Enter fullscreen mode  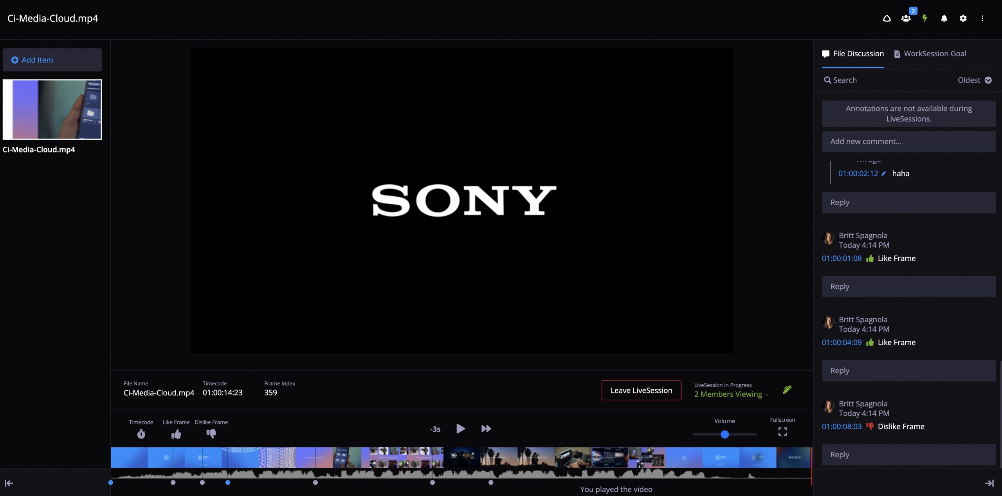click(782, 431)
